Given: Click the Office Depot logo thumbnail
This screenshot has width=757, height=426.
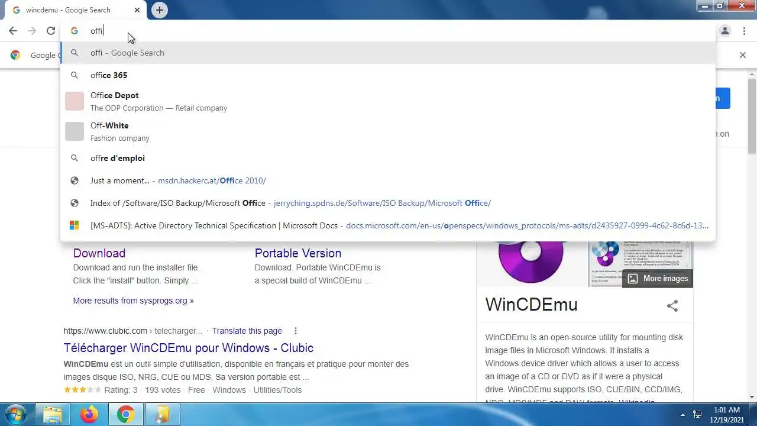Looking at the screenshot, I should (x=75, y=101).
